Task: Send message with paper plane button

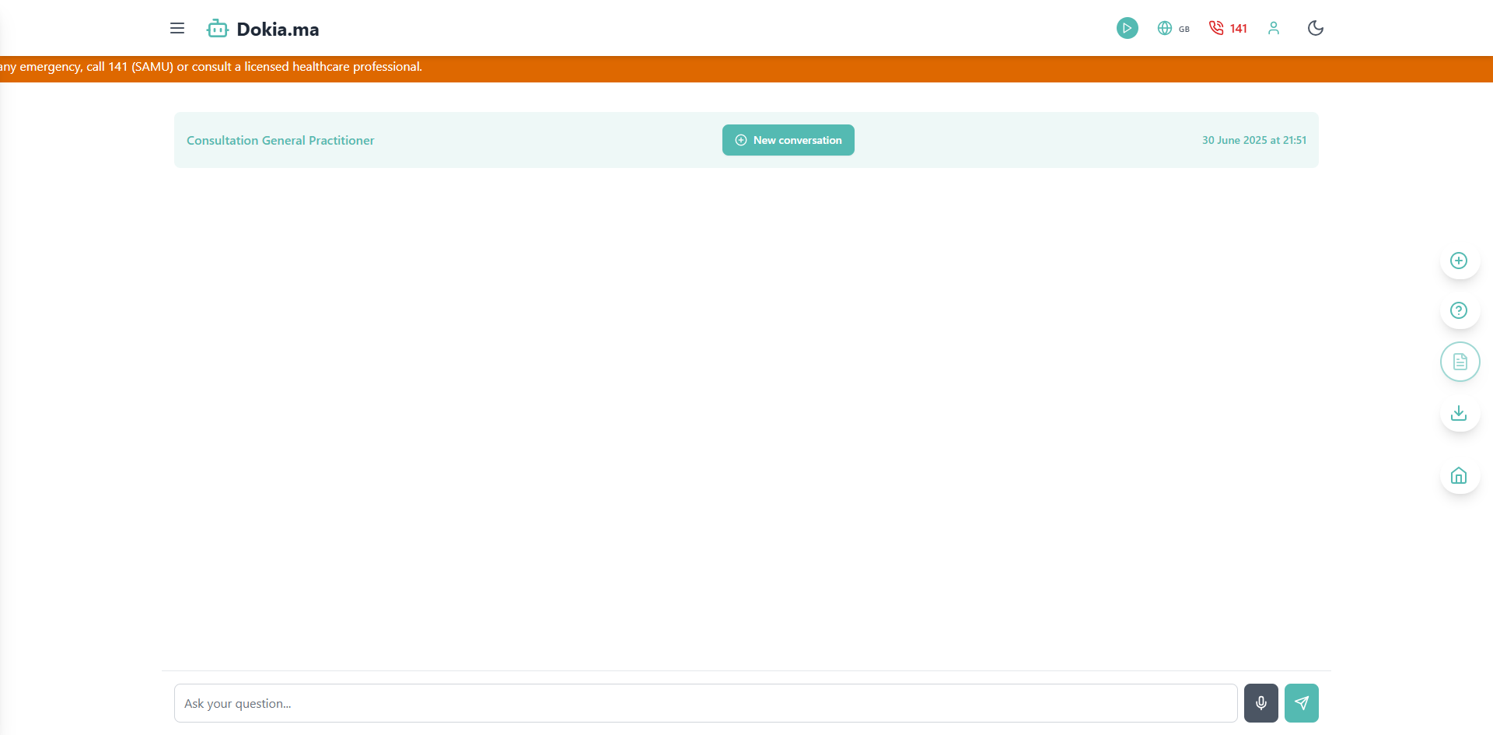Action: click(1301, 703)
